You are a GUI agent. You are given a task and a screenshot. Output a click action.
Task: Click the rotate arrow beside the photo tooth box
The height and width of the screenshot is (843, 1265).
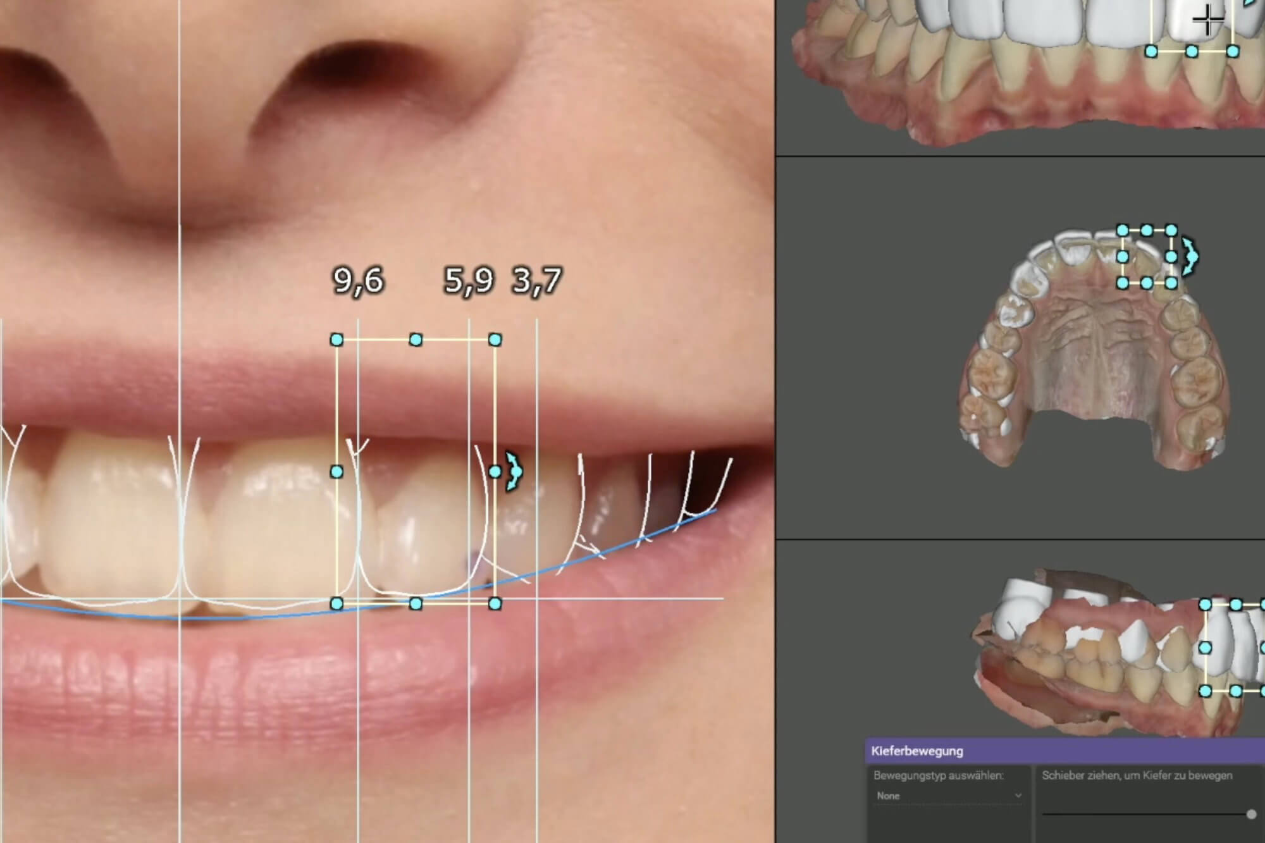[x=515, y=471]
